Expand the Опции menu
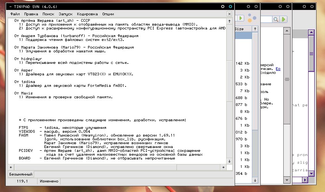 pyautogui.click(x=108, y=14)
